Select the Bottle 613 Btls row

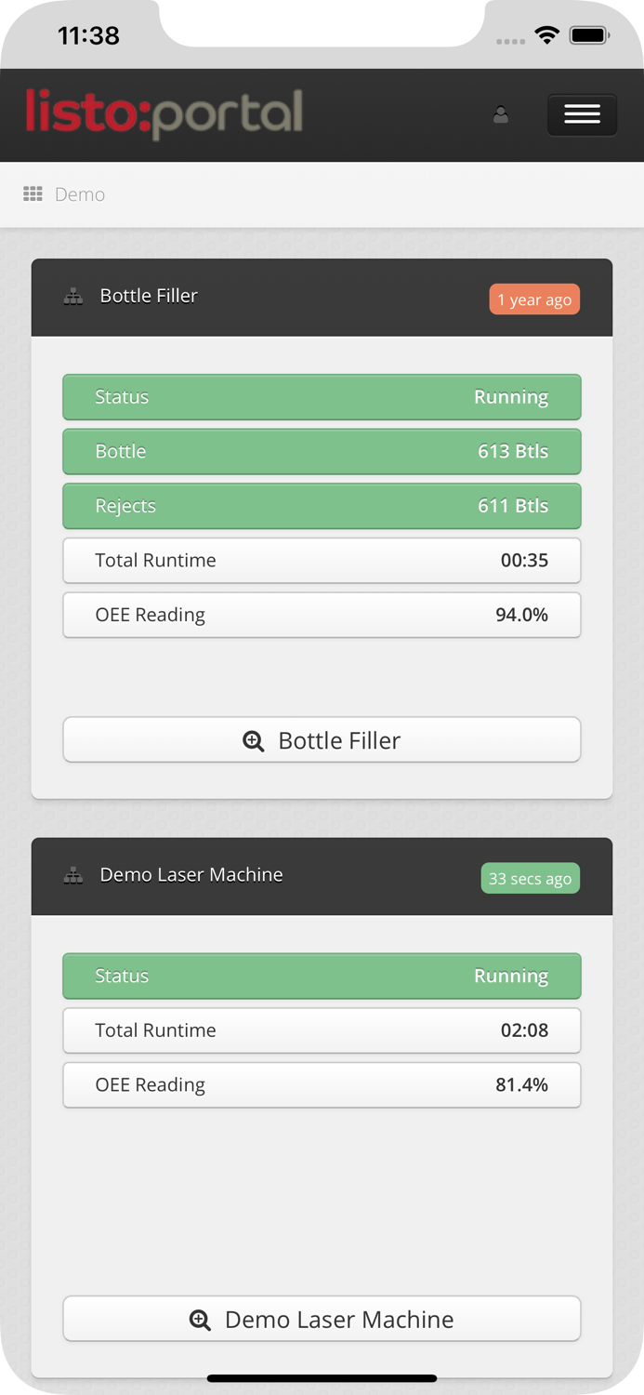322,452
